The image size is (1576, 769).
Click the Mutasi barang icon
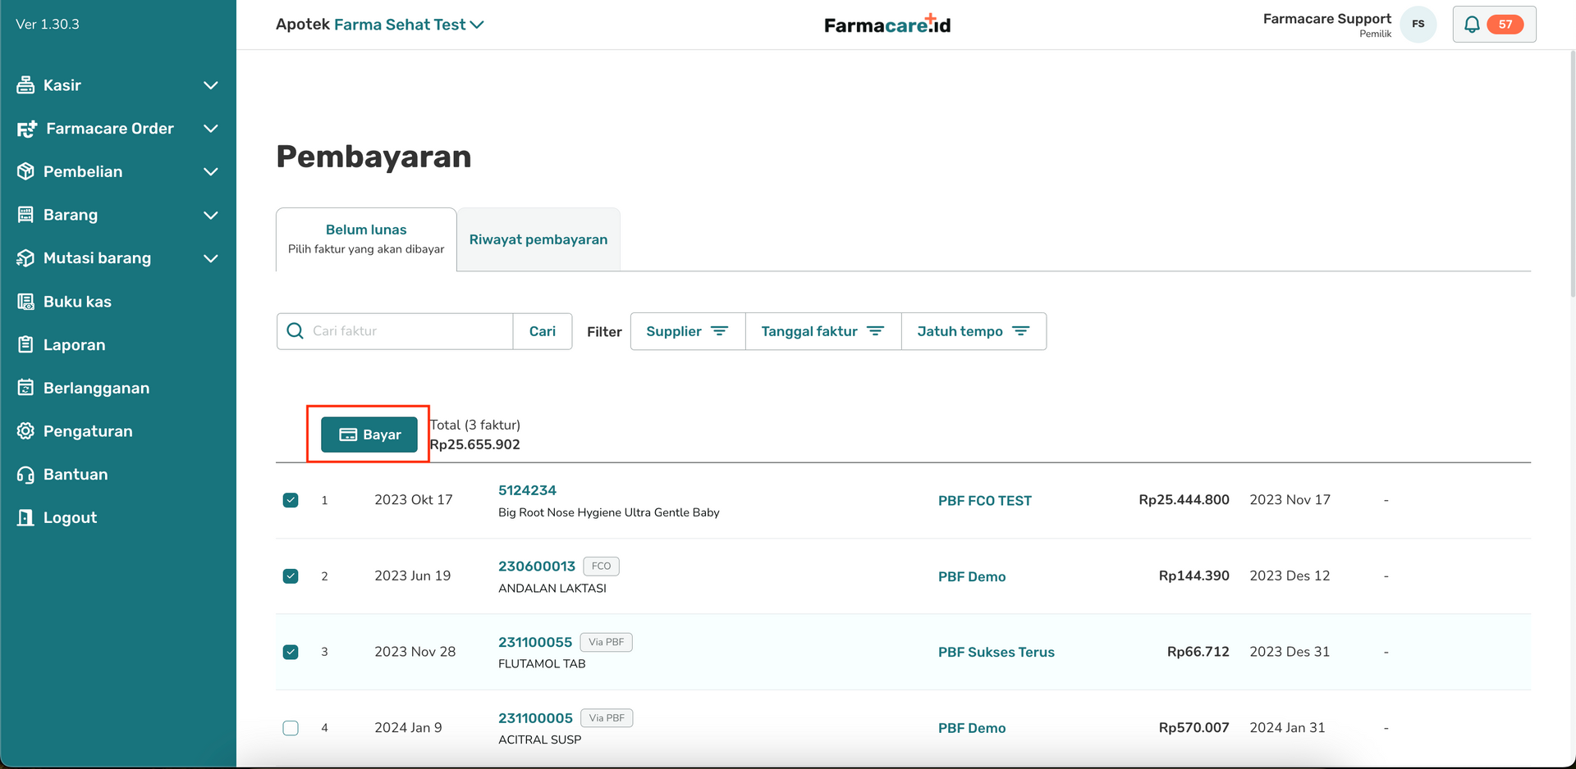(x=25, y=258)
